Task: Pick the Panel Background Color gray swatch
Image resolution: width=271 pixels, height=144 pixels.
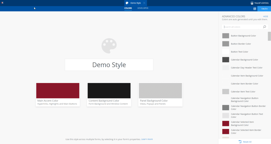Action: 160,91
